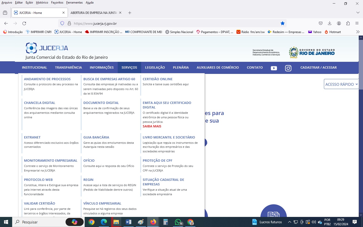
Task: Open the Firefox hamburger menu
Action: pos(357,23)
